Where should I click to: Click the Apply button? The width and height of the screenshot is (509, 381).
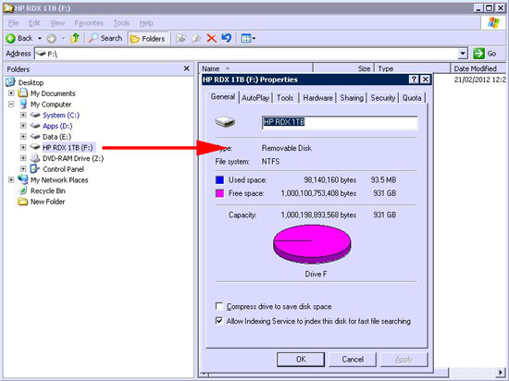tap(403, 360)
